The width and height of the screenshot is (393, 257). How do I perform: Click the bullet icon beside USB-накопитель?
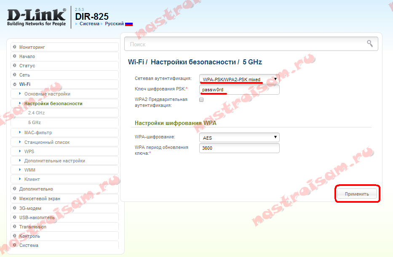pos(15,217)
